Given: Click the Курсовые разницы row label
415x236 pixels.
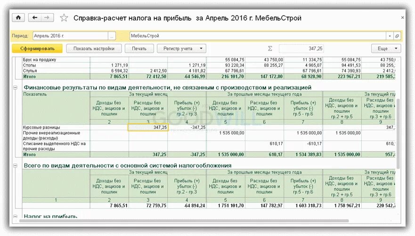Looking at the screenshot, I should click(x=41, y=127).
